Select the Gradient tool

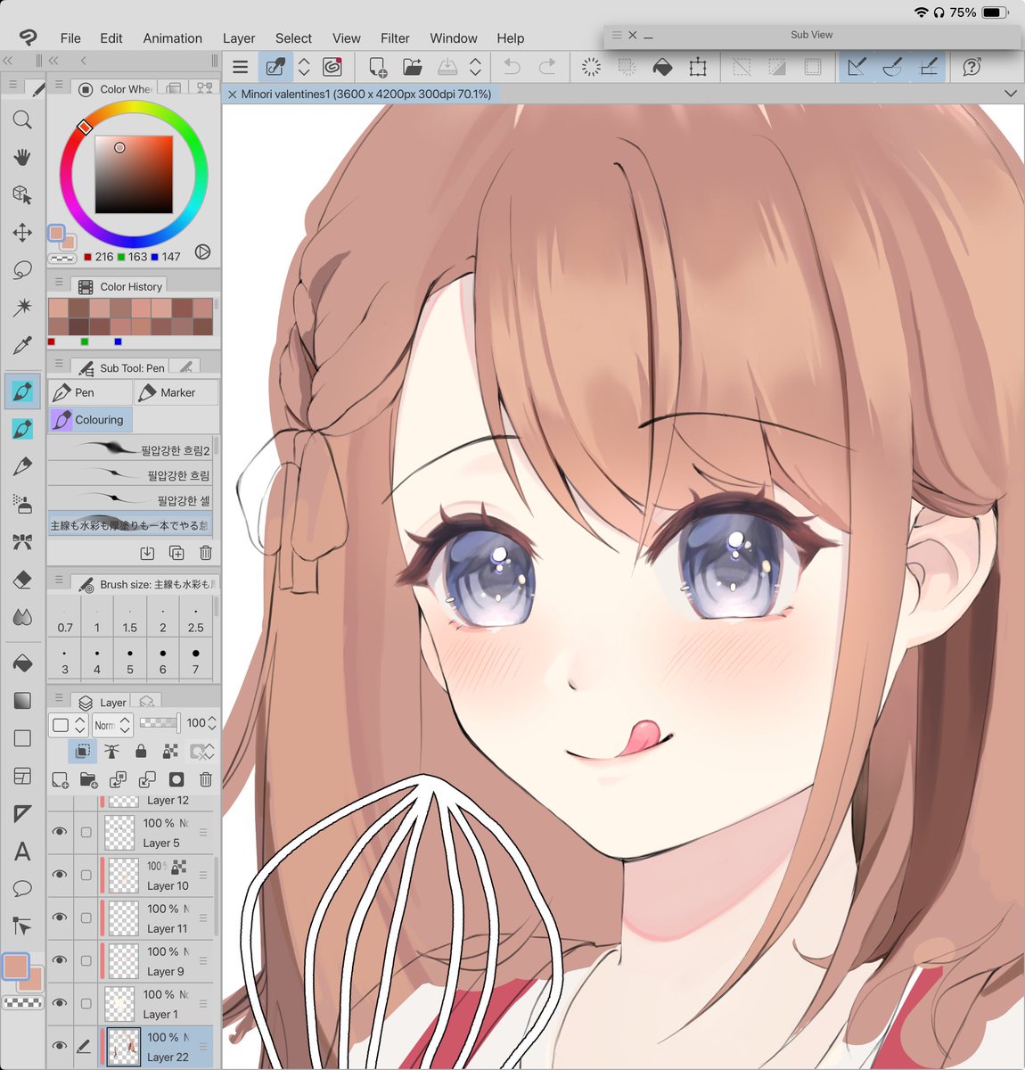(22, 701)
